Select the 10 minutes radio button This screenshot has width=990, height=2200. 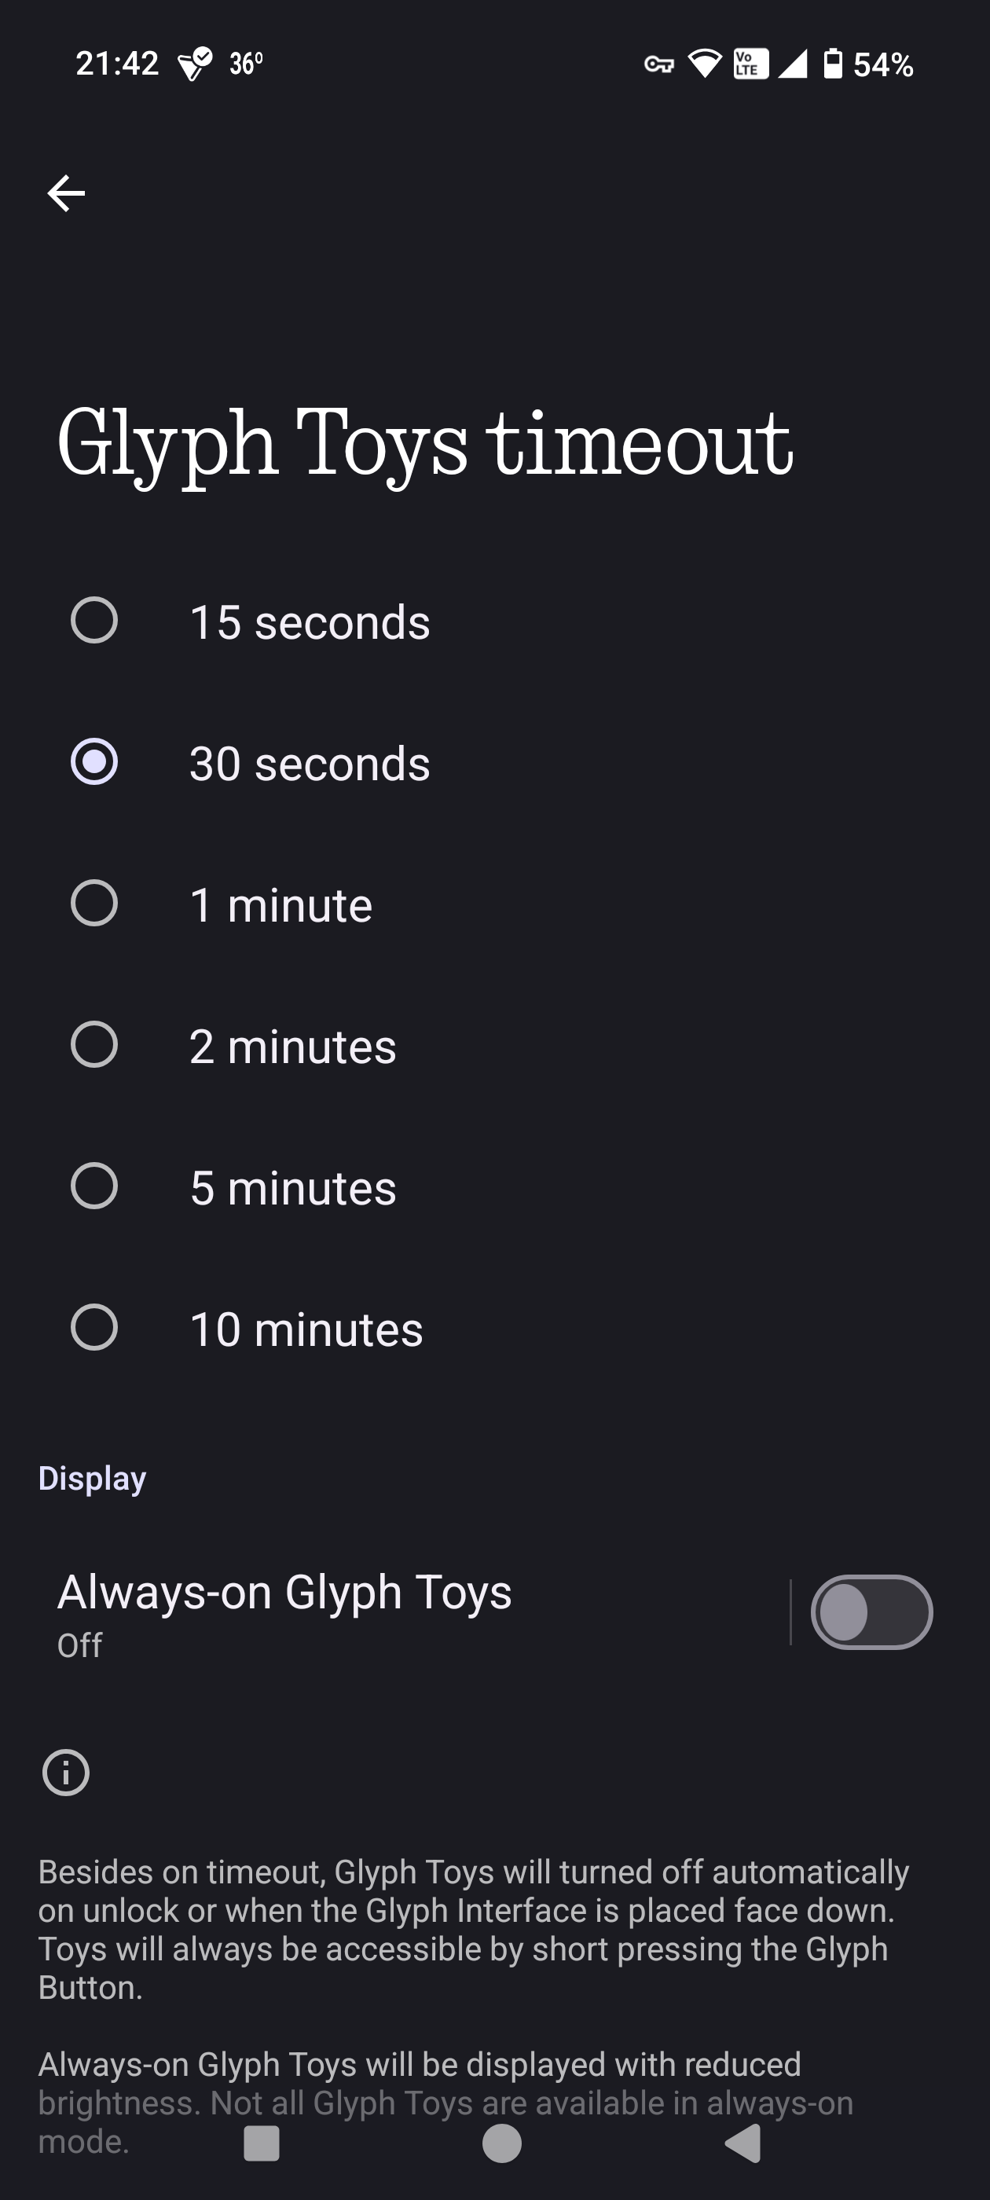pyautogui.click(x=94, y=1327)
